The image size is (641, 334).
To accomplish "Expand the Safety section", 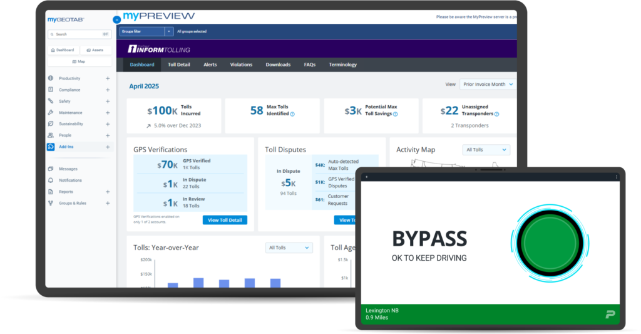I will 108,101.
